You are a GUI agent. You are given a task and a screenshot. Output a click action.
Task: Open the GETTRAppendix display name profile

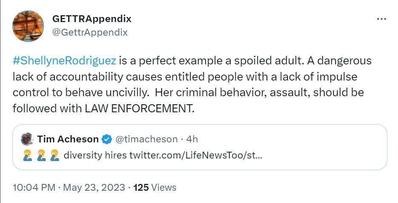pyautogui.click(x=91, y=19)
